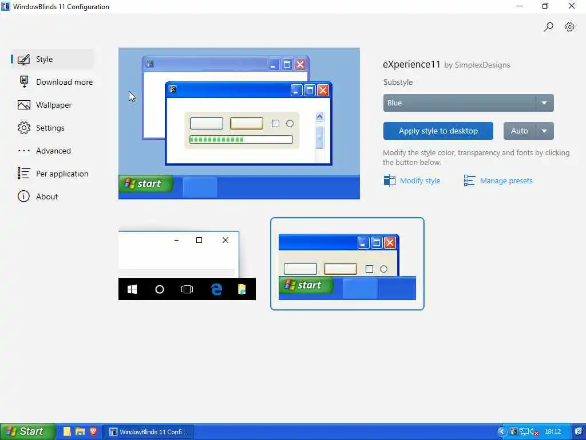Switch to the Advanced section
This screenshot has width=586, height=440.
click(x=52, y=151)
